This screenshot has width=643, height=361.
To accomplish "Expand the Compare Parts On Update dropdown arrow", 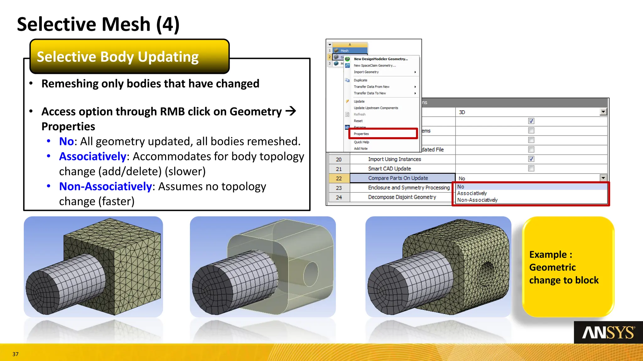I will point(603,178).
